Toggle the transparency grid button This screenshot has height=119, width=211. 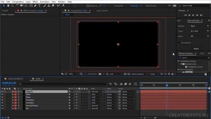coord(129,74)
